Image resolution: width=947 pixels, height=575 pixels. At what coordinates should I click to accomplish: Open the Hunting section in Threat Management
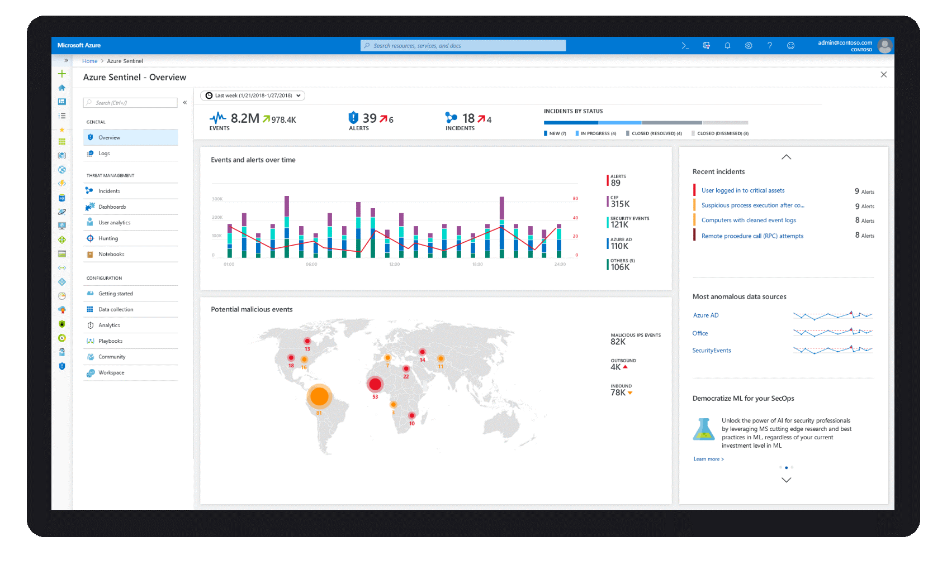coord(108,238)
